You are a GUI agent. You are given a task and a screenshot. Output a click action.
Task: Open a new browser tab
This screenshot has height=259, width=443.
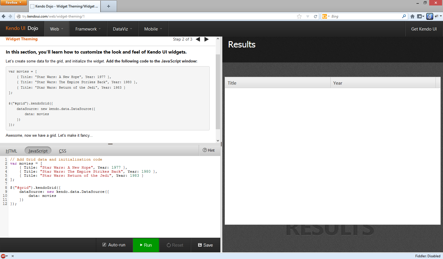(x=109, y=6)
